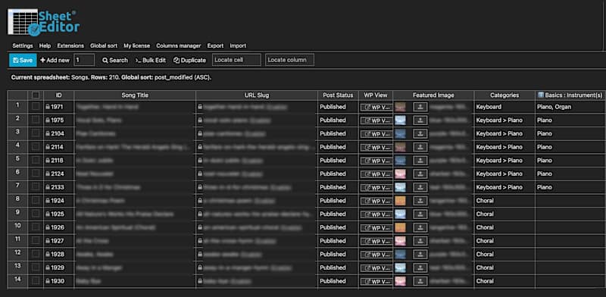Open the Columns manager menu
The image size is (606, 297).
pyautogui.click(x=179, y=45)
